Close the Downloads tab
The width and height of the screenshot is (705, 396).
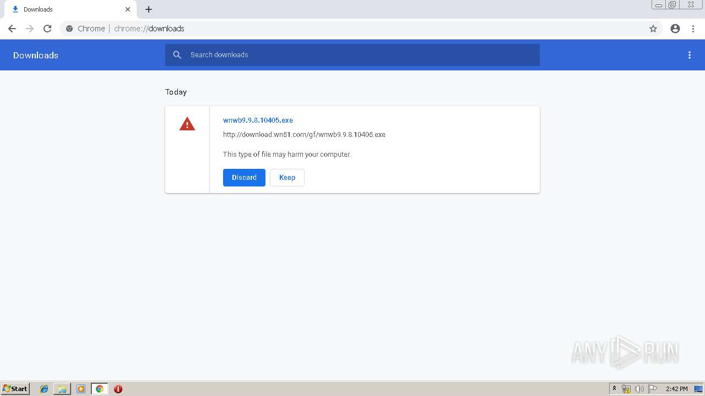[x=128, y=9]
